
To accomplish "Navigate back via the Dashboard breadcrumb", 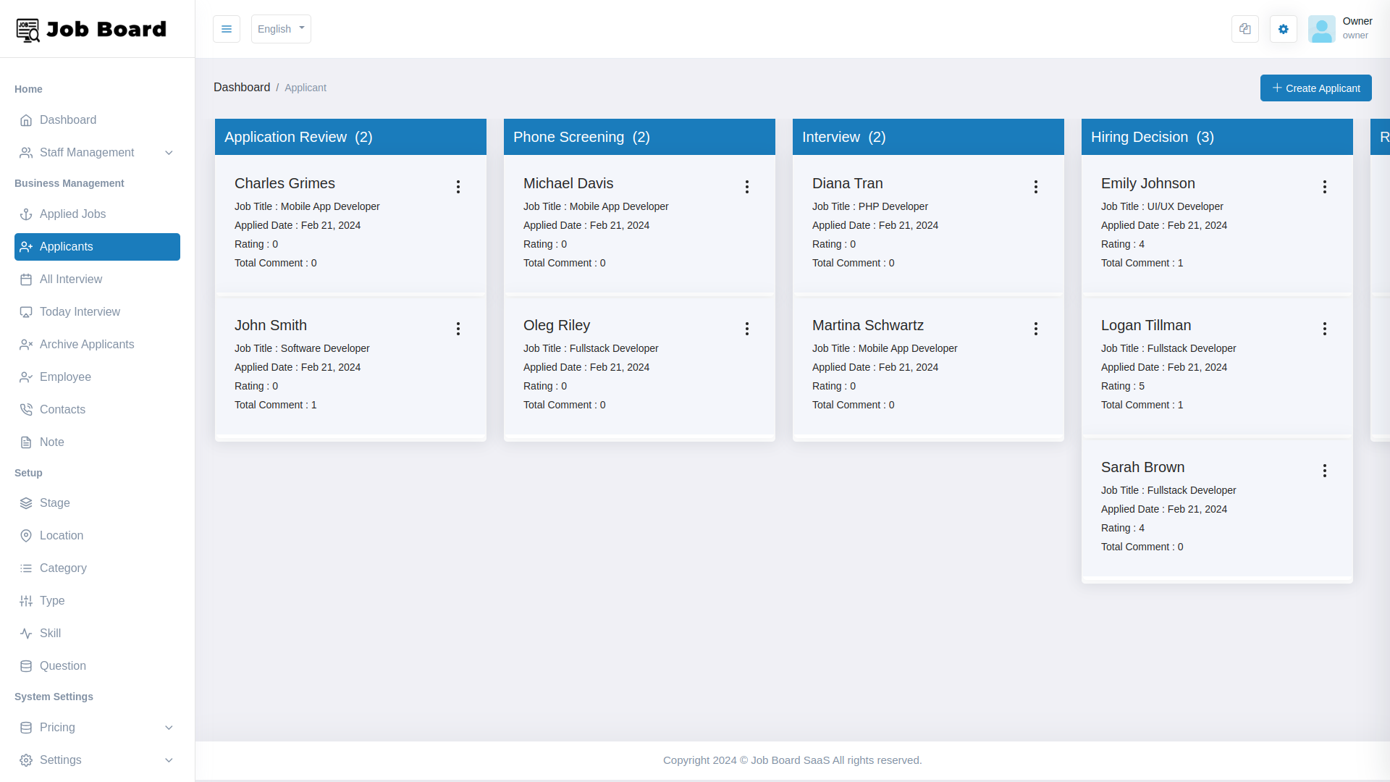I will [x=243, y=87].
